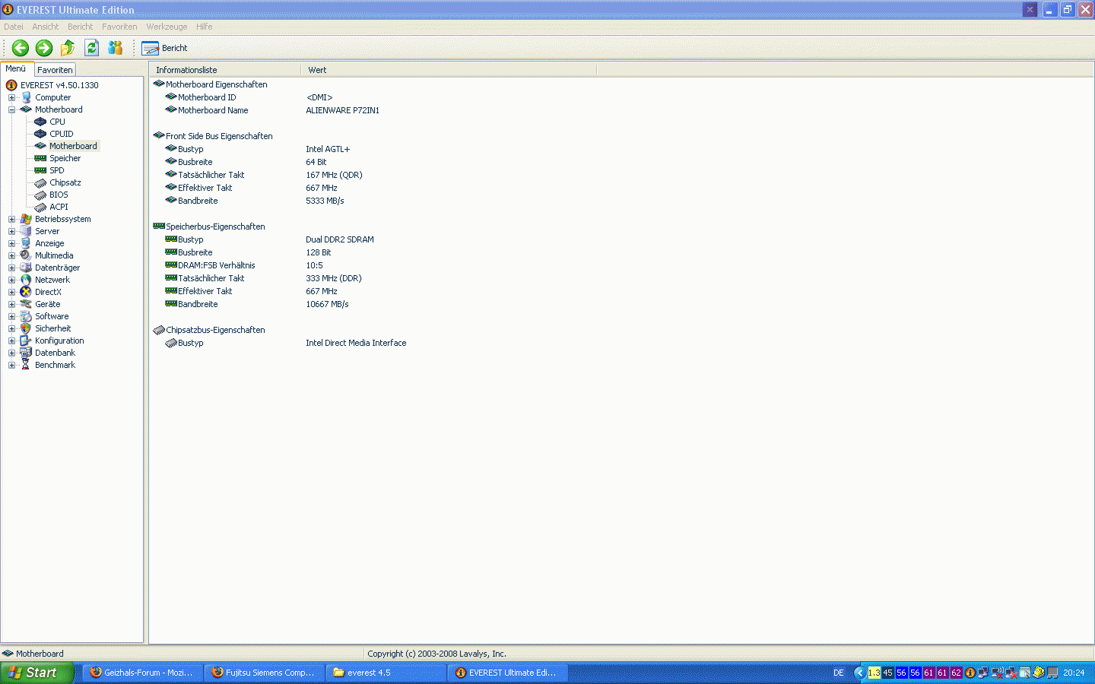Click the Computer icon in tree

tap(26, 97)
